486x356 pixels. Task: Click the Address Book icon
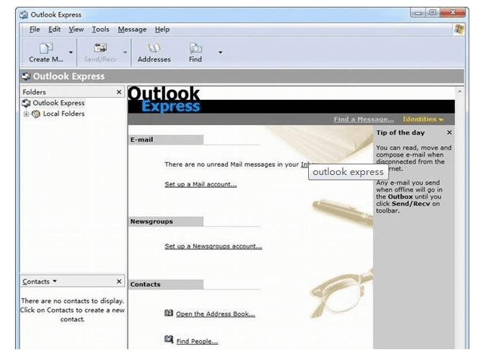click(x=169, y=313)
